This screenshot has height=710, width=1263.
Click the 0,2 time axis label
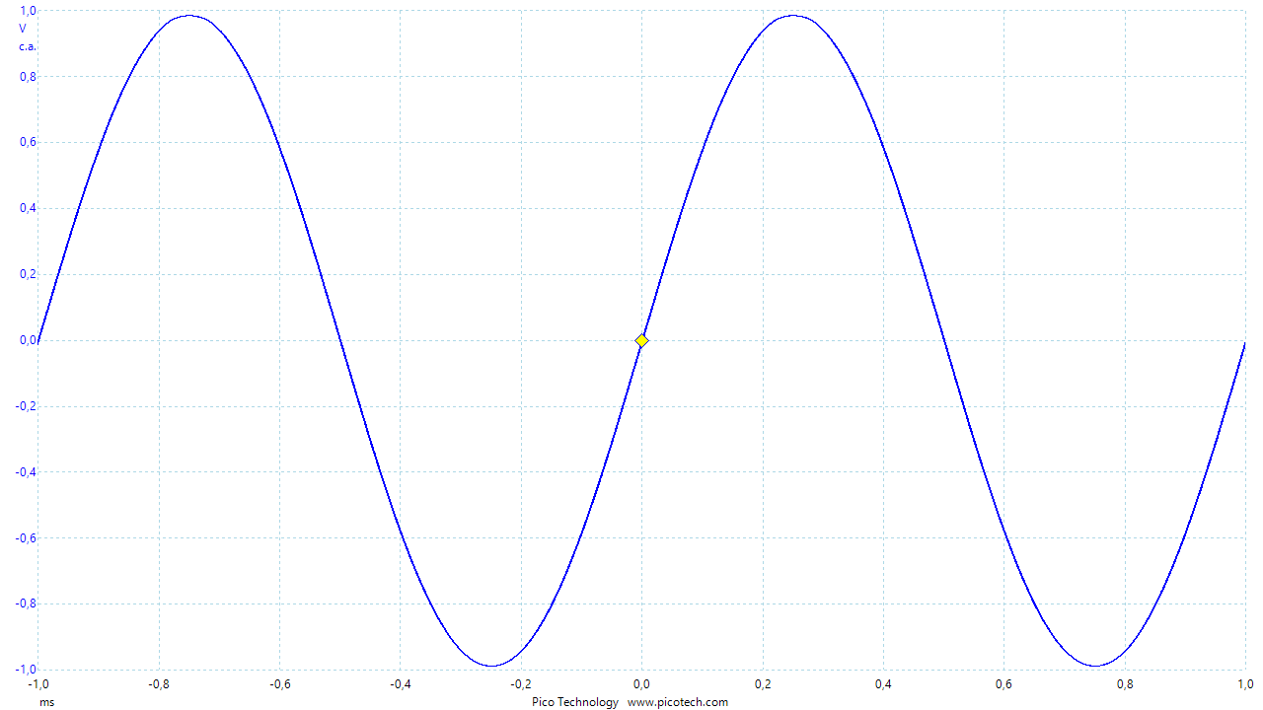[x=763, y=683]
